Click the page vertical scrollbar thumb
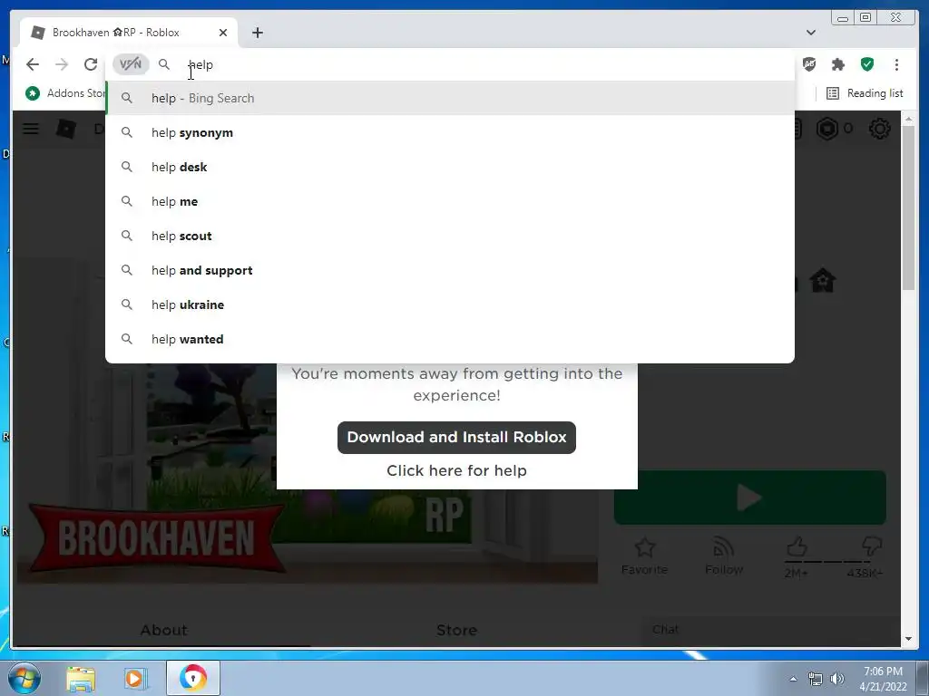This screenshot has height=696, width=929. (x=909, y=208)
